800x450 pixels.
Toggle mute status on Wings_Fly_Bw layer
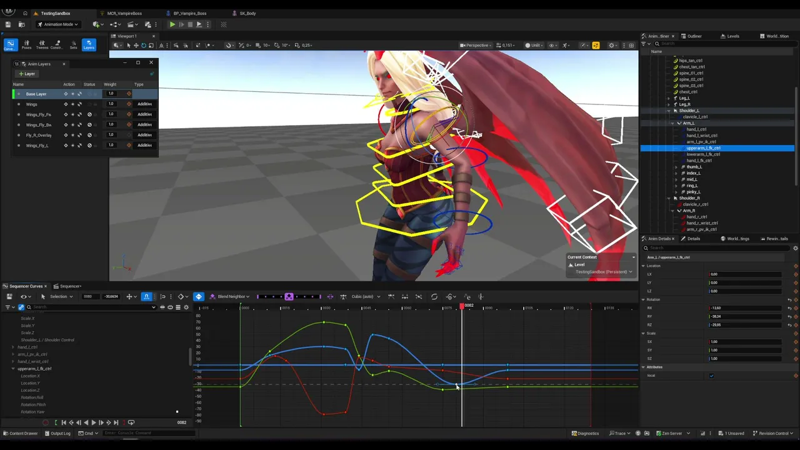pyautogui.click(x=89, y=124)
